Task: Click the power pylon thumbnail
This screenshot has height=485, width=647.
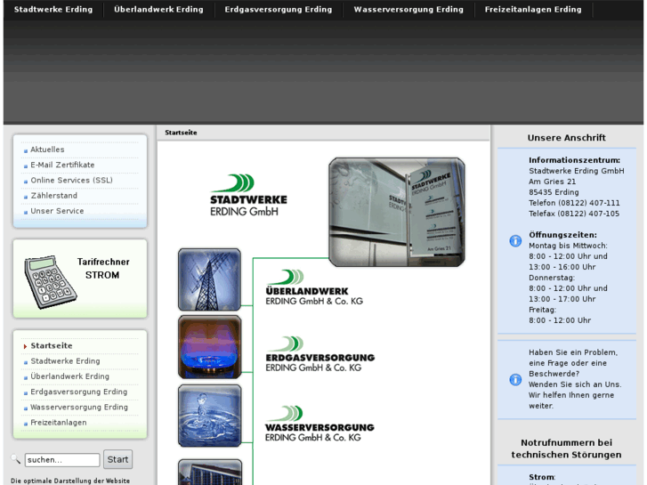Action: (209, 279)
